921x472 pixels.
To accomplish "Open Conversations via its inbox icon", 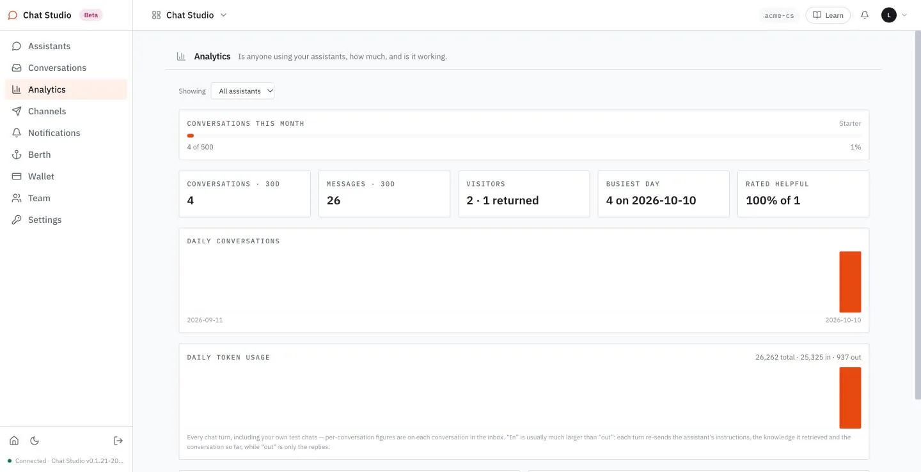I will tap(17, 68).
